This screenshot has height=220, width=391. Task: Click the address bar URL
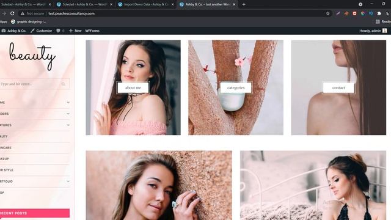[x=71, y=13]
